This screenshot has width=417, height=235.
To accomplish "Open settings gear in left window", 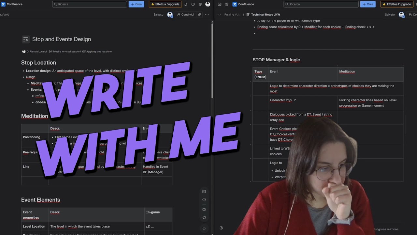I will pos(200,4).
